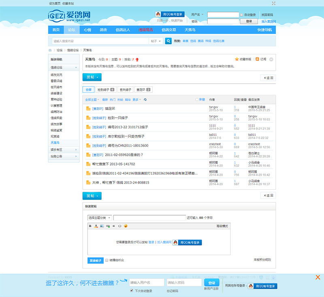Click the top 返回 back button

click(x=268, y=78)
